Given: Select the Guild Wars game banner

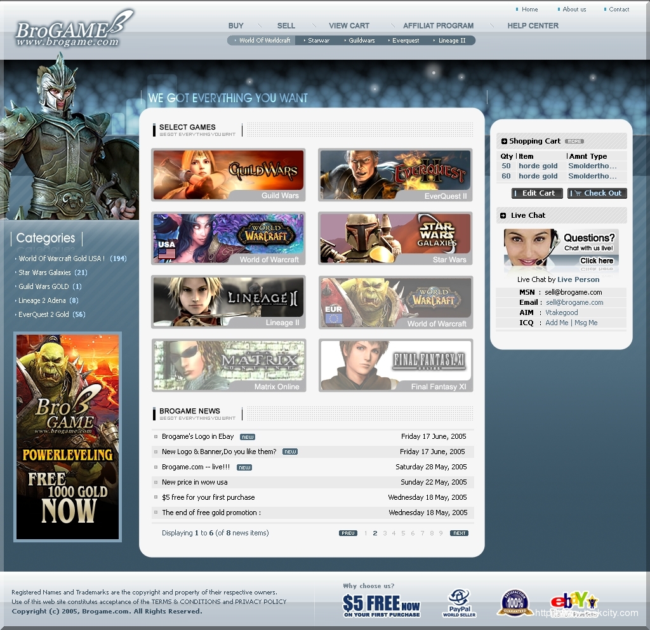Looking at the screenshot, I should tap(228, 175).
